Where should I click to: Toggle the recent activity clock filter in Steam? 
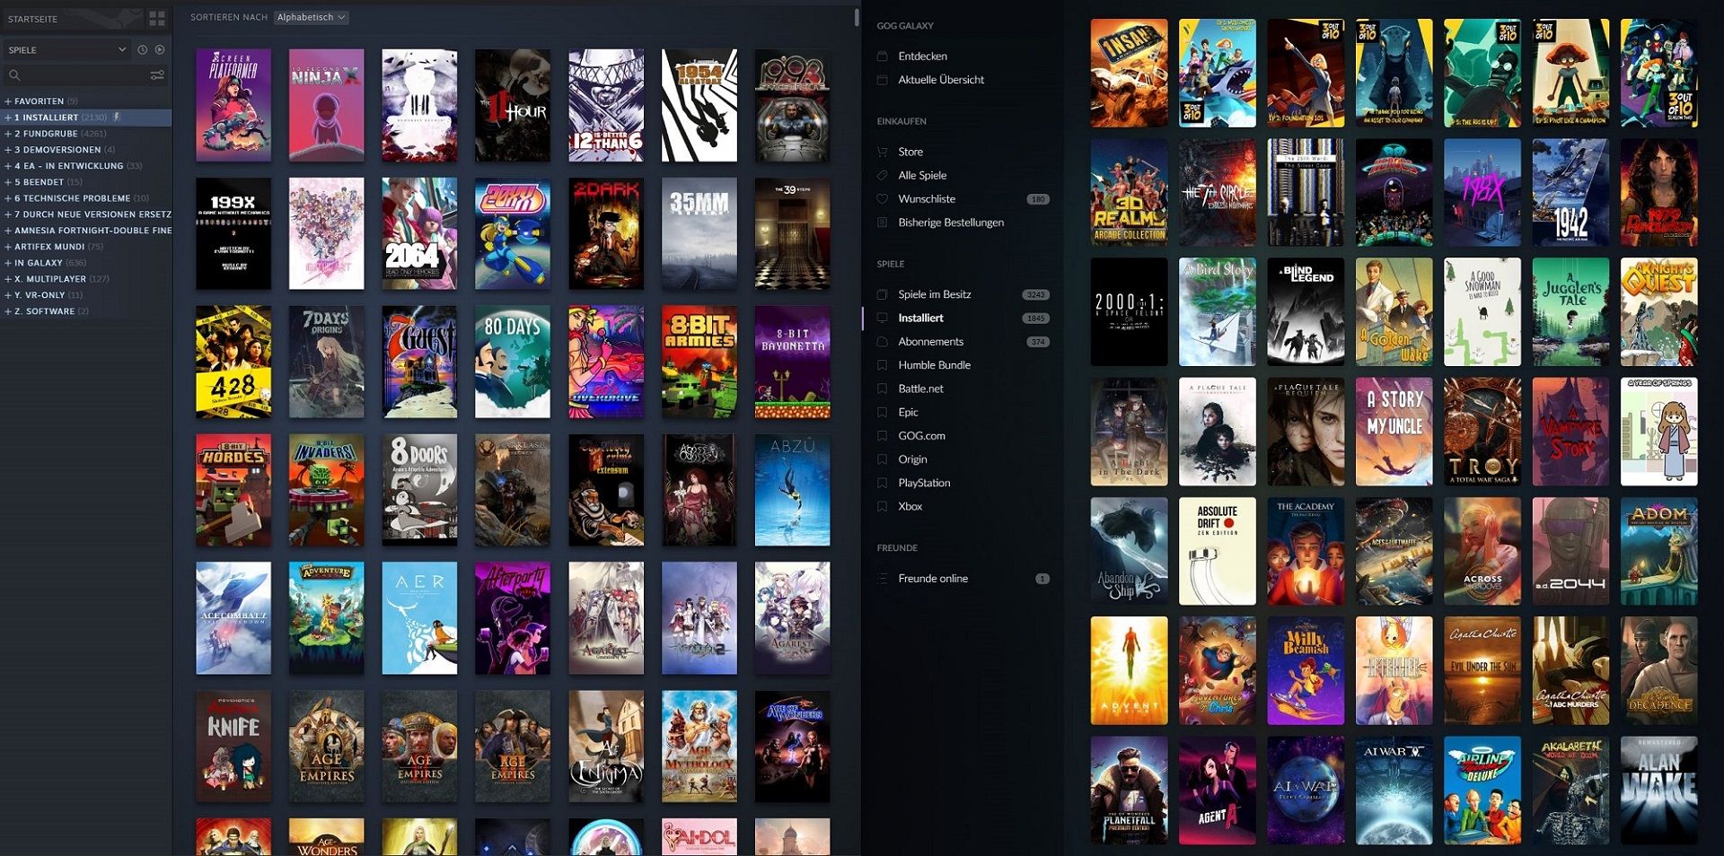[x=142, y=50]
